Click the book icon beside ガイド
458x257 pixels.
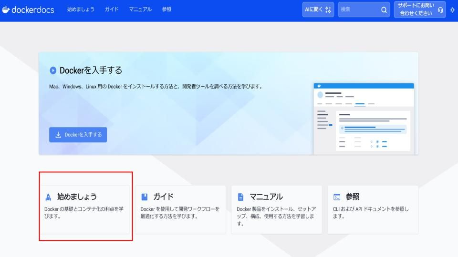point(145,197)
